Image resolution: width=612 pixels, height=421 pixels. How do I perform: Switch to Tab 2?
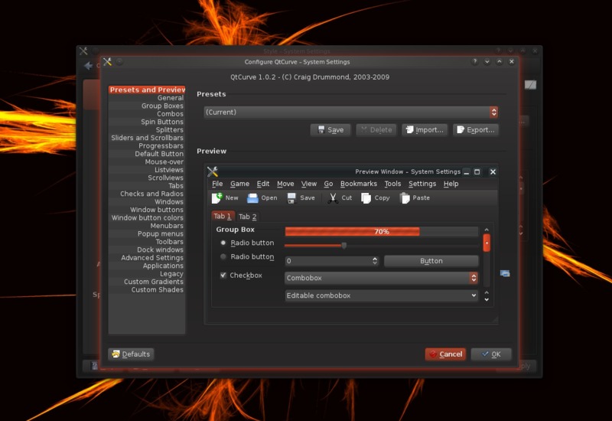point(247,217)
